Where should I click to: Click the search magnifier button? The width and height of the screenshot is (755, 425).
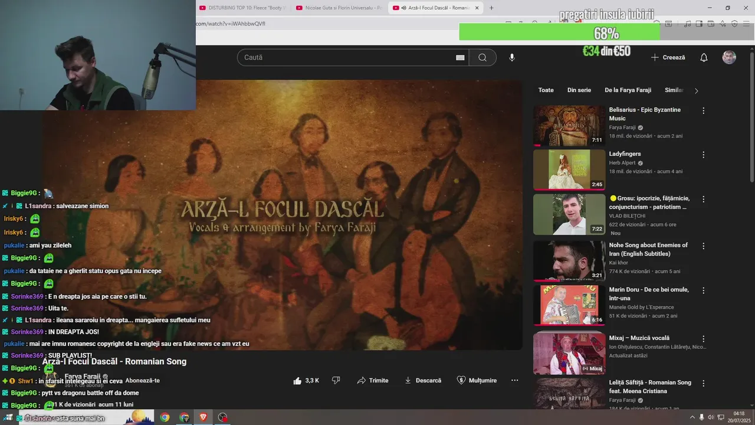tap(482, 57)
